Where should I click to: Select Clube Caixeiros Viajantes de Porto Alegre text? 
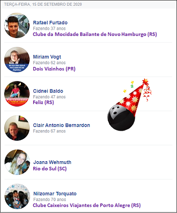click(x=81, y=205)
